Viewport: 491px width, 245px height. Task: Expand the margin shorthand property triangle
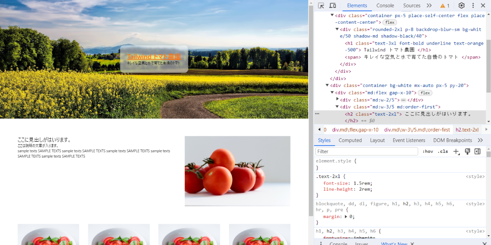click(347, 217)
